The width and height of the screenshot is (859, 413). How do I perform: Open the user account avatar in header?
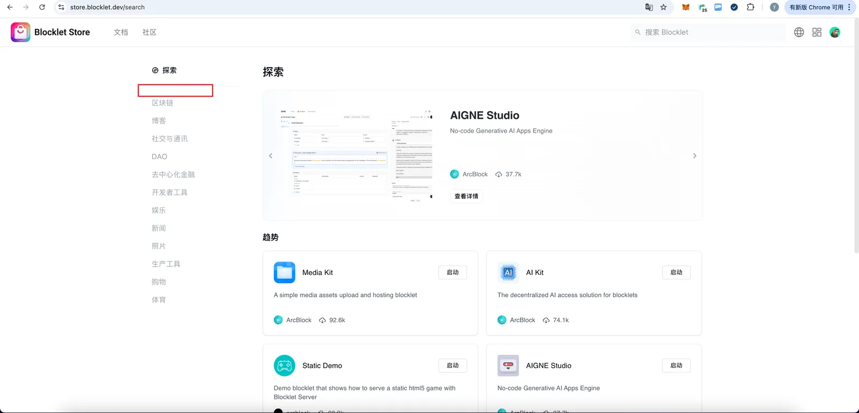click(x=835, y=32)
